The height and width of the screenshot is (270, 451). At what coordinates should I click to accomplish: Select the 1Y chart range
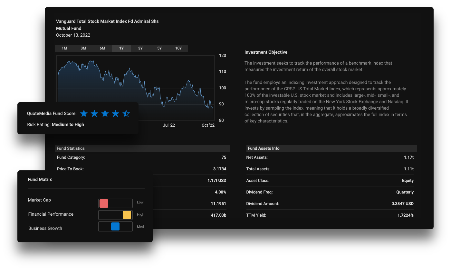121,48
